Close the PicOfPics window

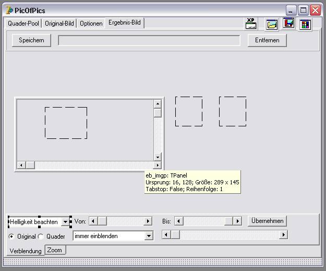tap(316, 10)
